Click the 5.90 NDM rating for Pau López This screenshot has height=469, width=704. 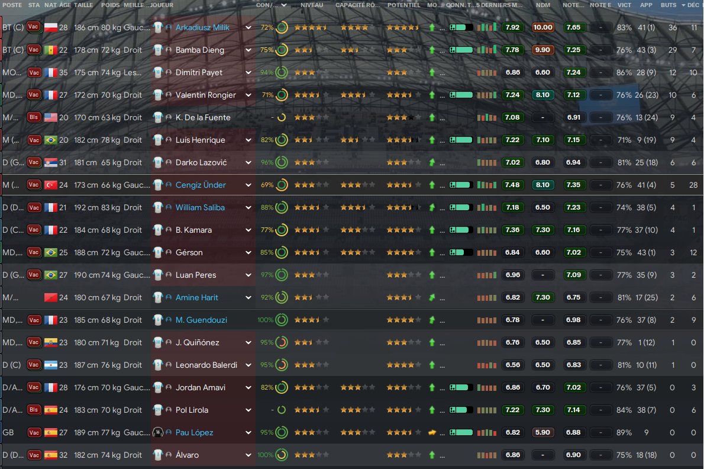tap(542, 433)
